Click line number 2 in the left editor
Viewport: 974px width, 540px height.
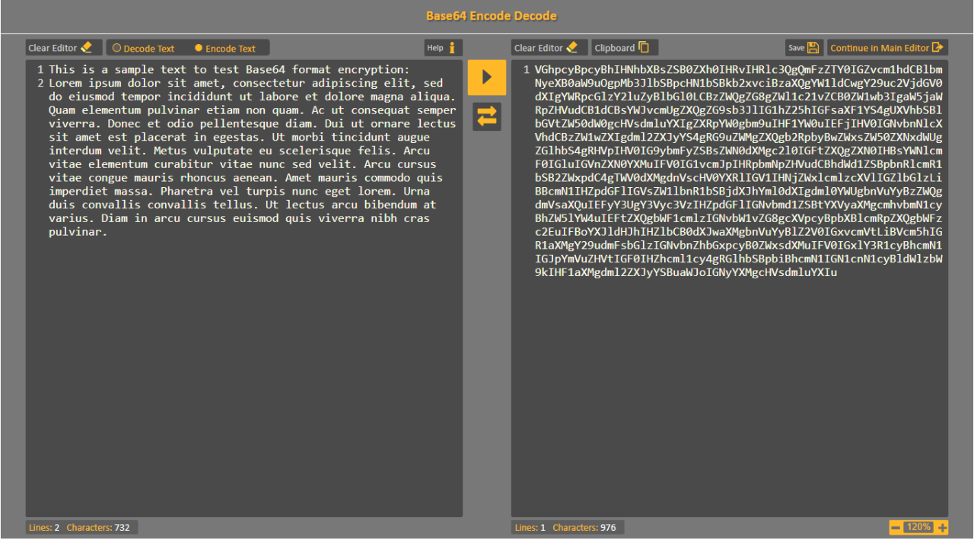(40, 84)
